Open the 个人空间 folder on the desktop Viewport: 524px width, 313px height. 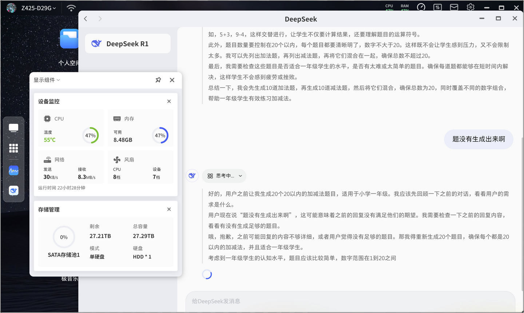pyautogui.click(x=69, y=38)
